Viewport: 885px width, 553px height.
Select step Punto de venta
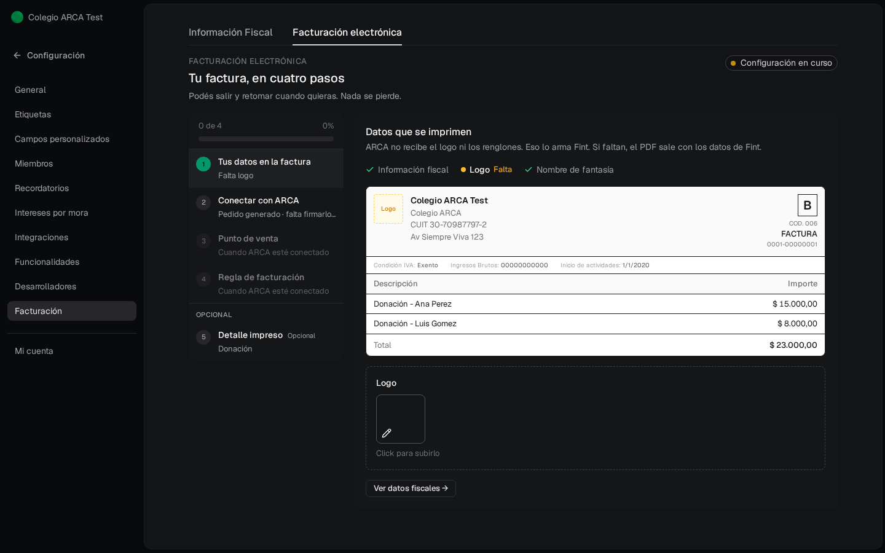[x=266, y=245]
